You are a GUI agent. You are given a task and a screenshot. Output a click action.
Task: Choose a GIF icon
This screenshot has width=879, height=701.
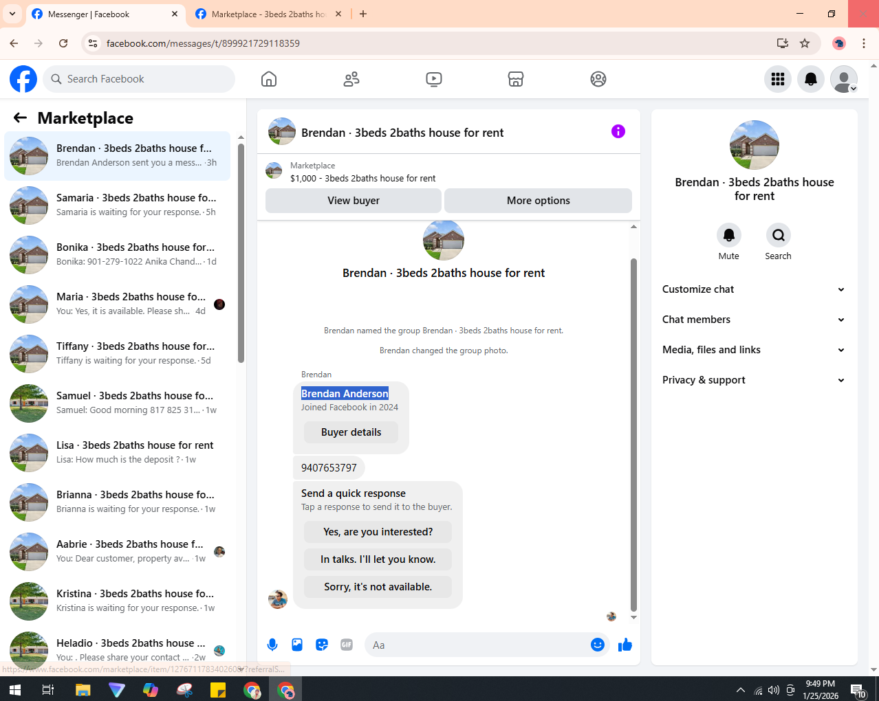pyautogui.click(x=347, y=645)
